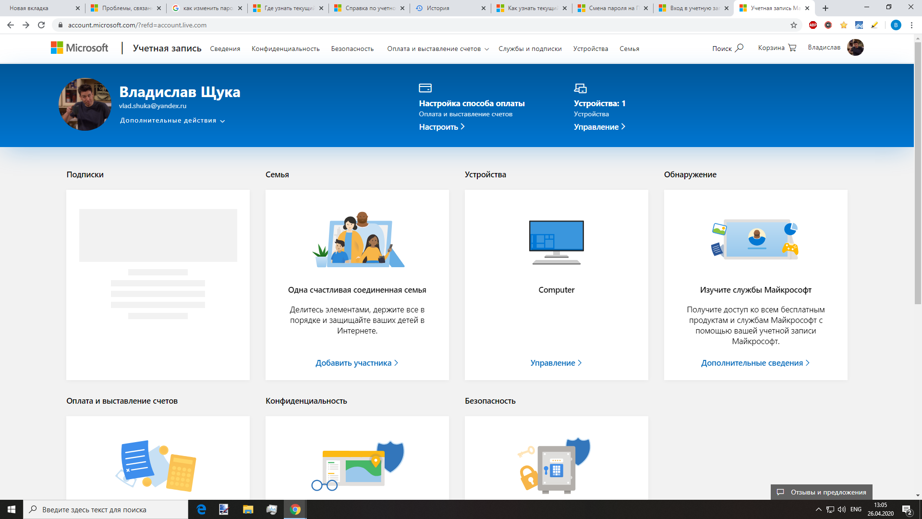The image size is (922, 519).
Task: Click the taskbar clock 13:05
Action: pyautogui.click(x=880, y=509)
